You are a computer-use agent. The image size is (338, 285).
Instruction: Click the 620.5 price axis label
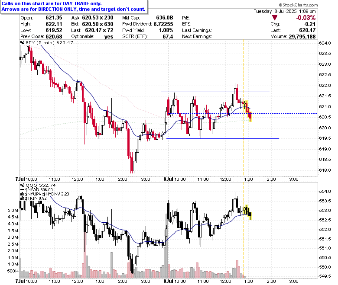(325, 117)
